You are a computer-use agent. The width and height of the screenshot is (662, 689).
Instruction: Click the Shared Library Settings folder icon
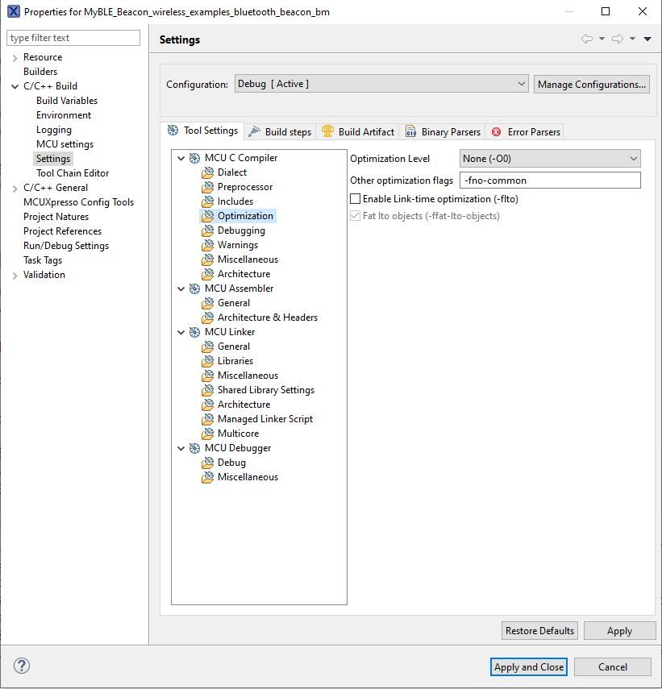[x=207, y=390]
